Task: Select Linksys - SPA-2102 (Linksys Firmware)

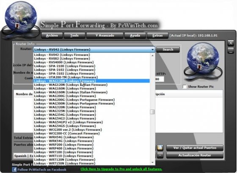Action: [91, 70]
